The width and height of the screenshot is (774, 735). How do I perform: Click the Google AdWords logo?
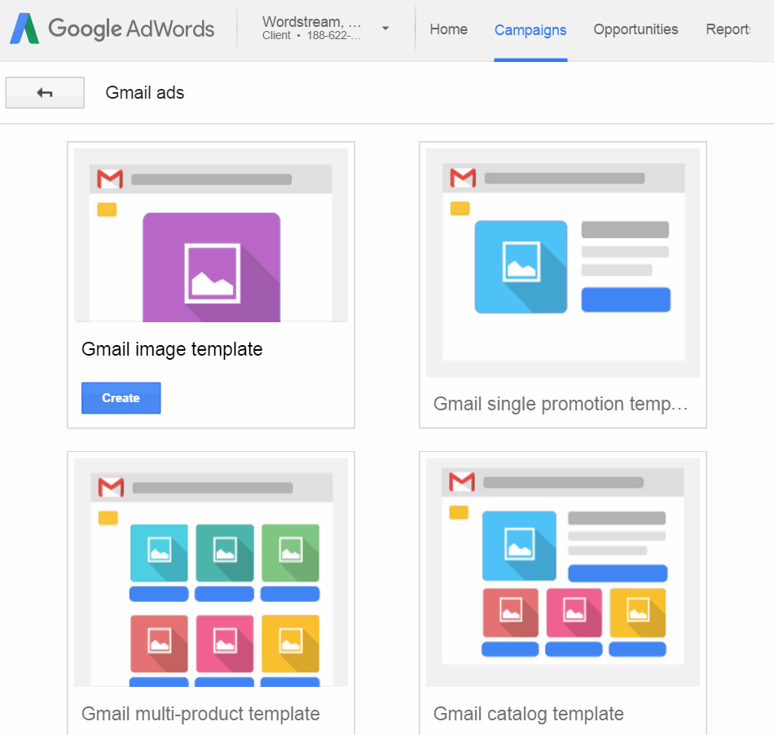(x=112, y=29)
